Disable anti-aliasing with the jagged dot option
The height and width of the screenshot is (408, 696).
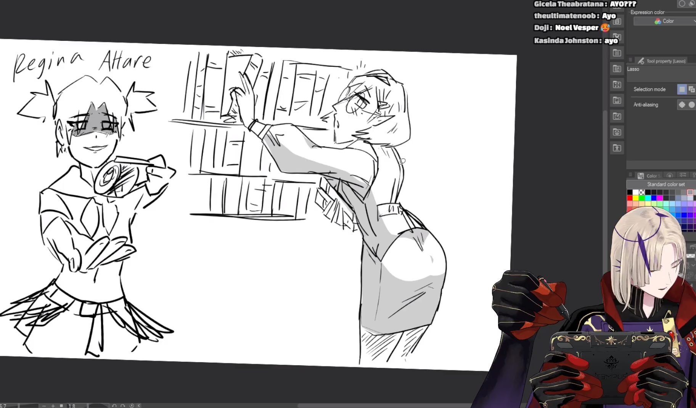682,105
